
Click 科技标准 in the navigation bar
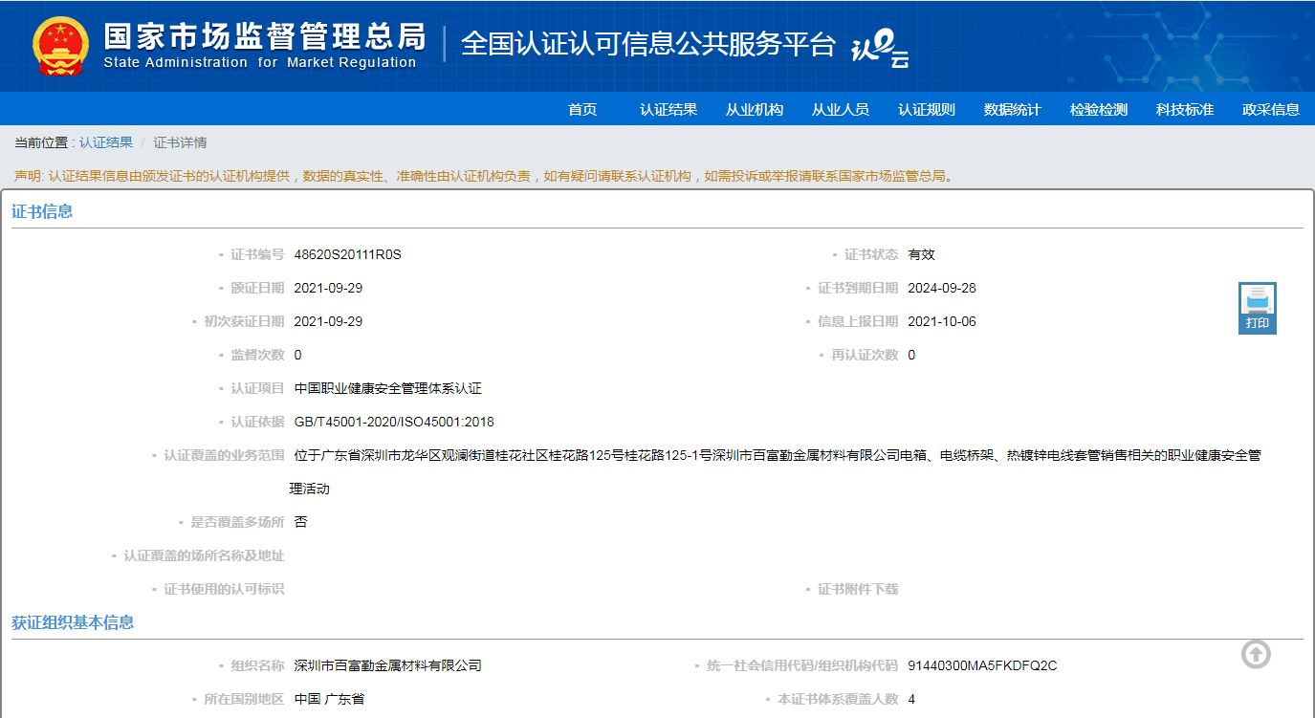click(x=1185, y=110)
